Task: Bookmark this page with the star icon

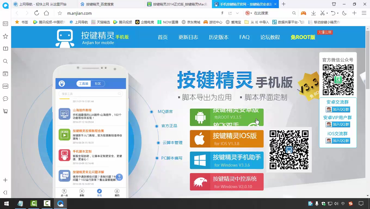Action: [60, 13]
